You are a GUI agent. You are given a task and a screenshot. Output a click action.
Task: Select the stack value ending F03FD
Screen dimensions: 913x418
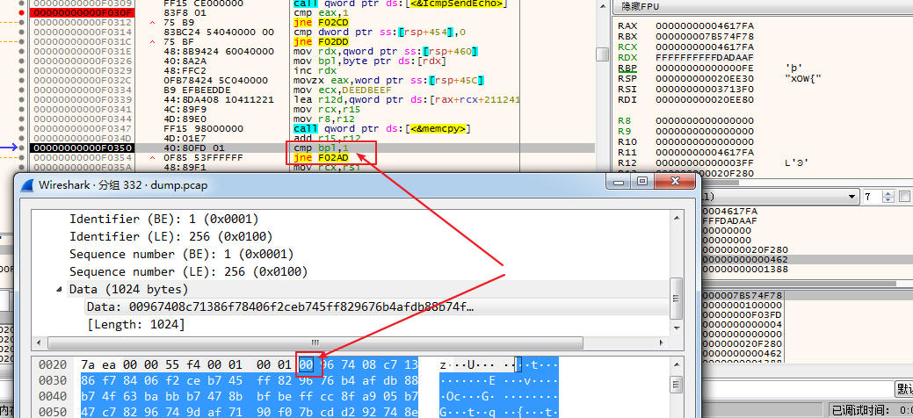(743, 314)
